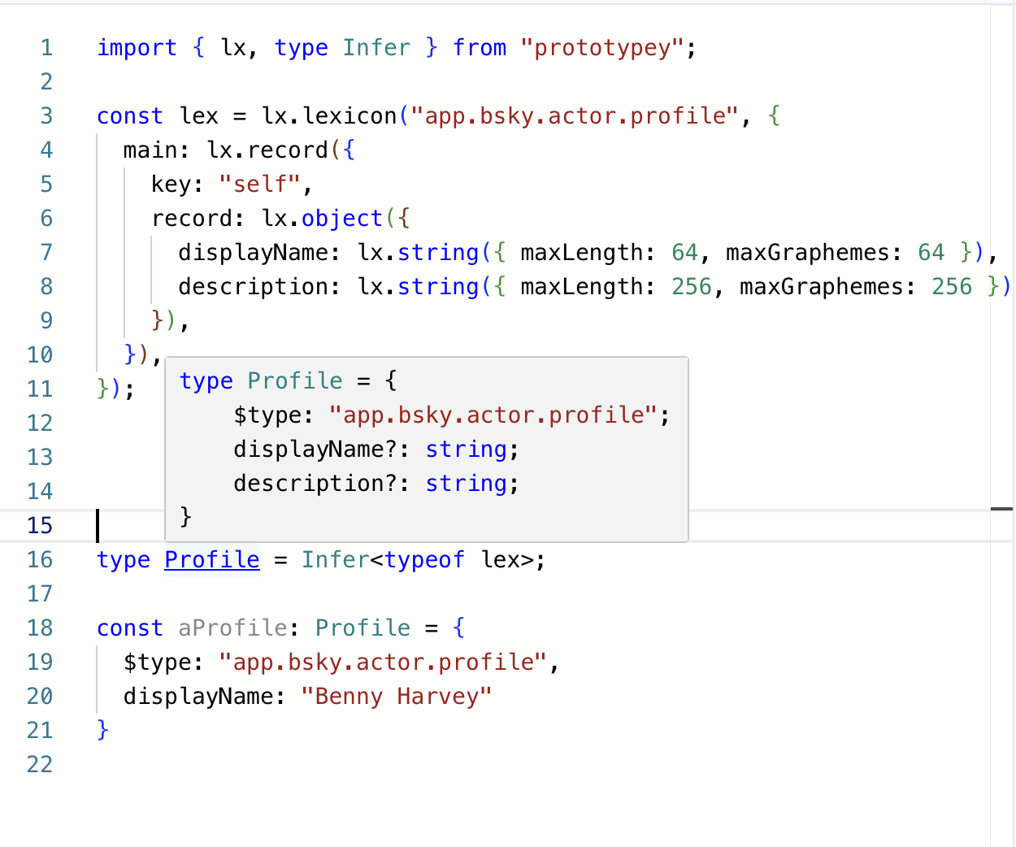Click the "prototypey" import string
This screenshot has height=847, width=1016.
[x=602, y=48]
